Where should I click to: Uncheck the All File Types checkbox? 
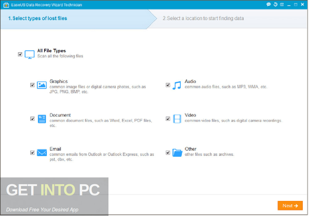coord(20,54)
